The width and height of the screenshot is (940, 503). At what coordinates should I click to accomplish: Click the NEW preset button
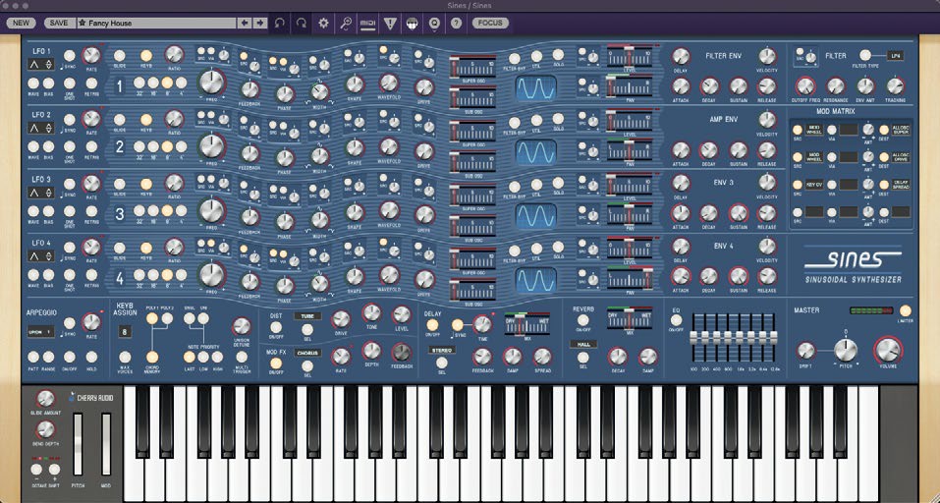(x=21, y=23)
